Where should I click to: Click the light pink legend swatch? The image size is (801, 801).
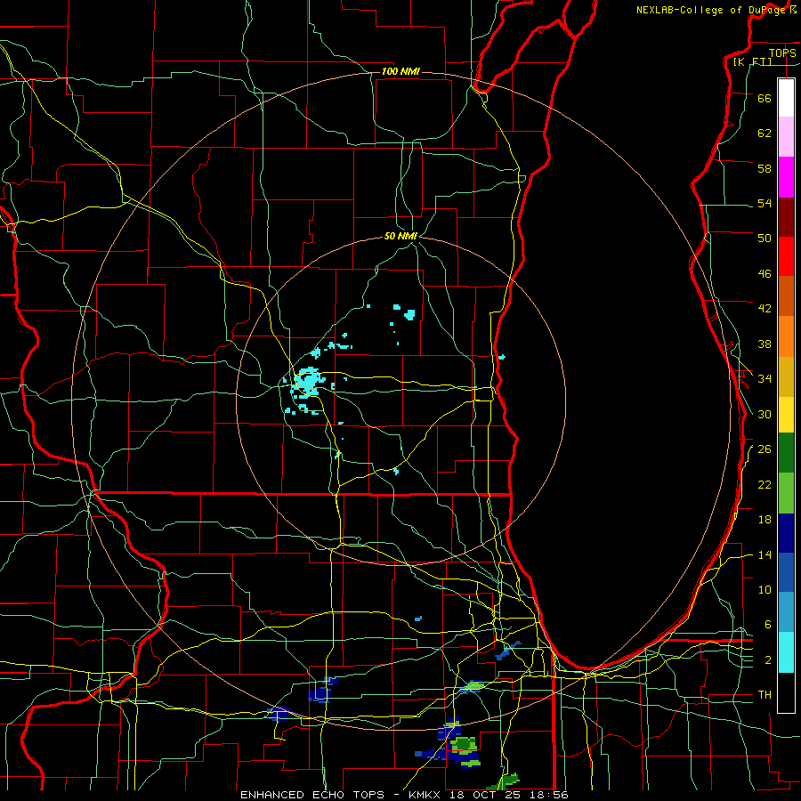(x=786, y=137)
